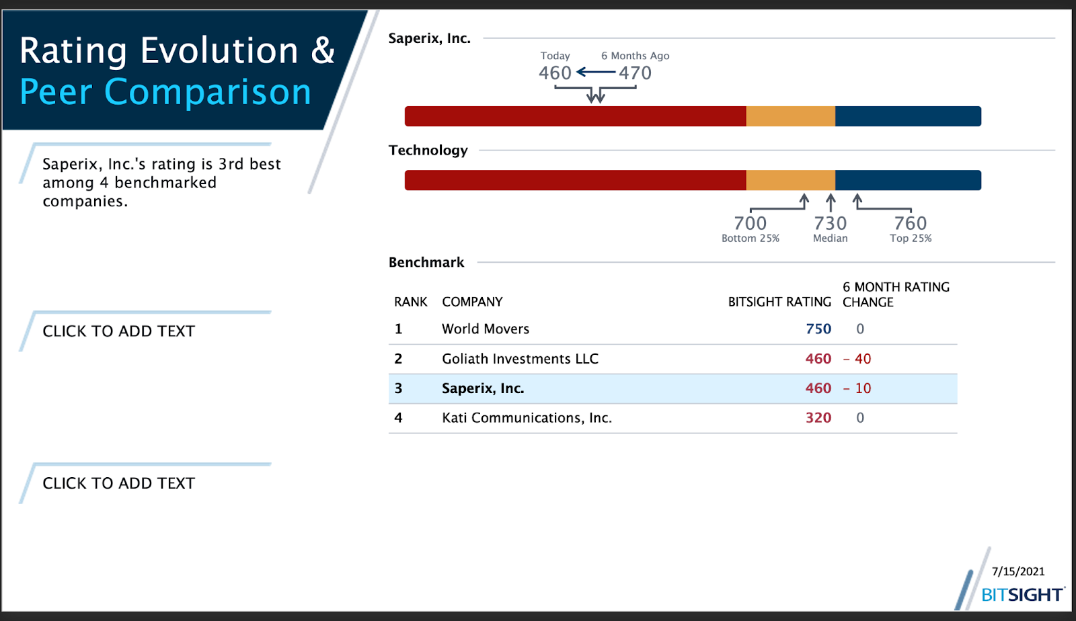
Task: Click the blue segment of the Technology bar
Action: click(908, 179)
